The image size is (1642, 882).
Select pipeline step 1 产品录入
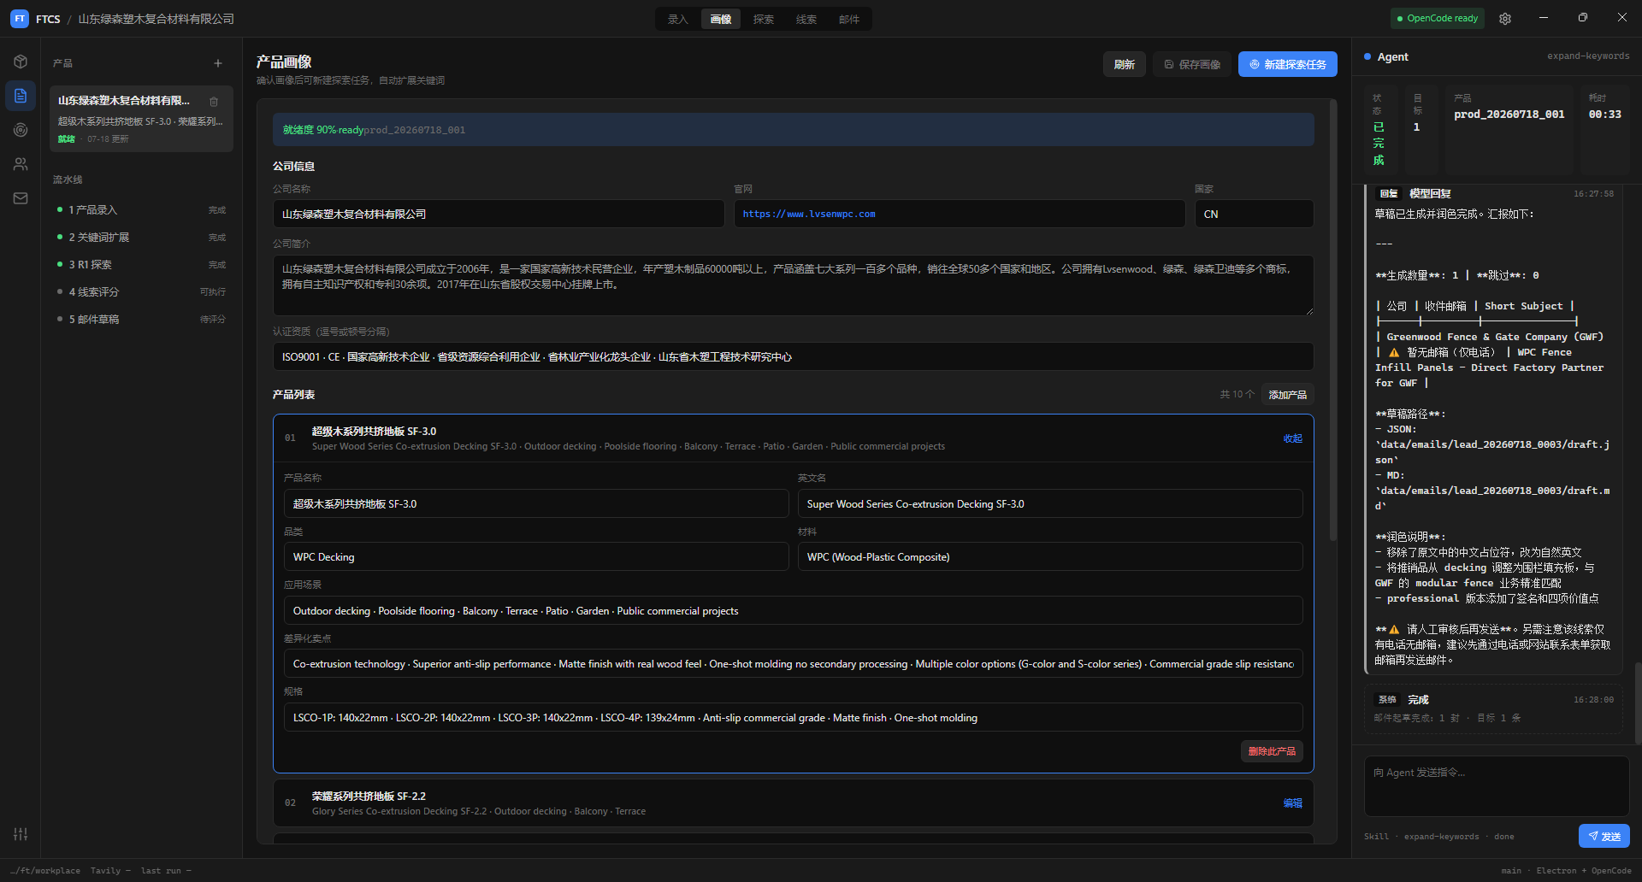pos(141,209)
